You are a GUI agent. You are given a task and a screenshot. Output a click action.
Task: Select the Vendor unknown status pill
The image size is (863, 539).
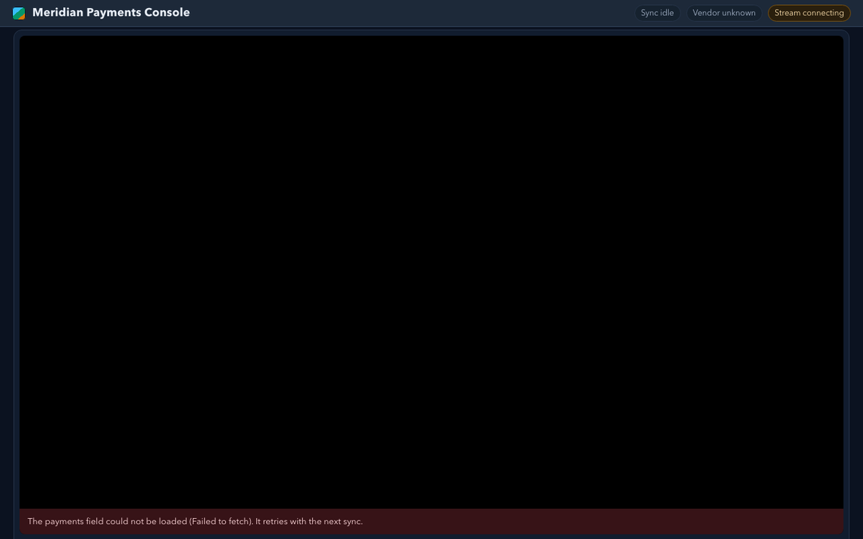[x=724, y=13]
